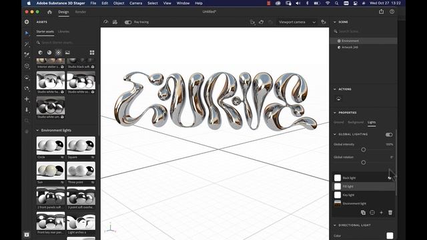The width and height of the screenshot is (427, 240).
Task: Select Environment in the scene tree
Action: [363, 41]
